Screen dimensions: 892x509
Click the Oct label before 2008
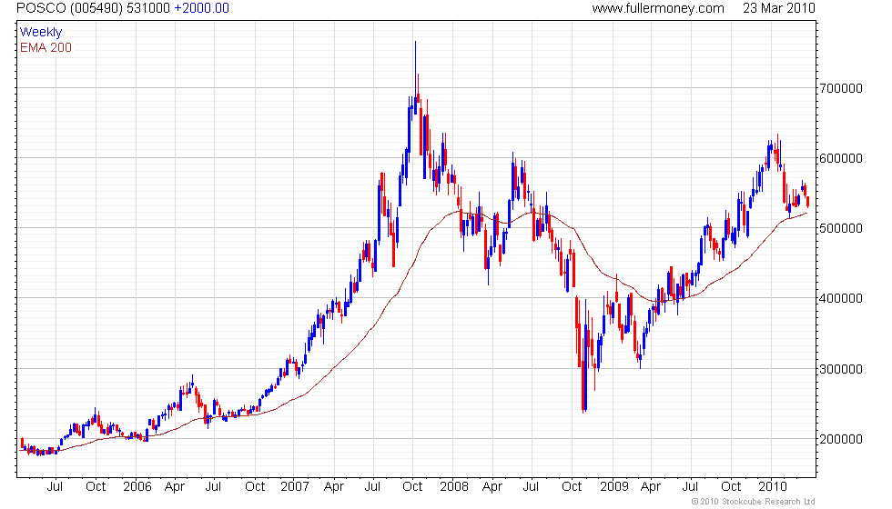[412, 487]
